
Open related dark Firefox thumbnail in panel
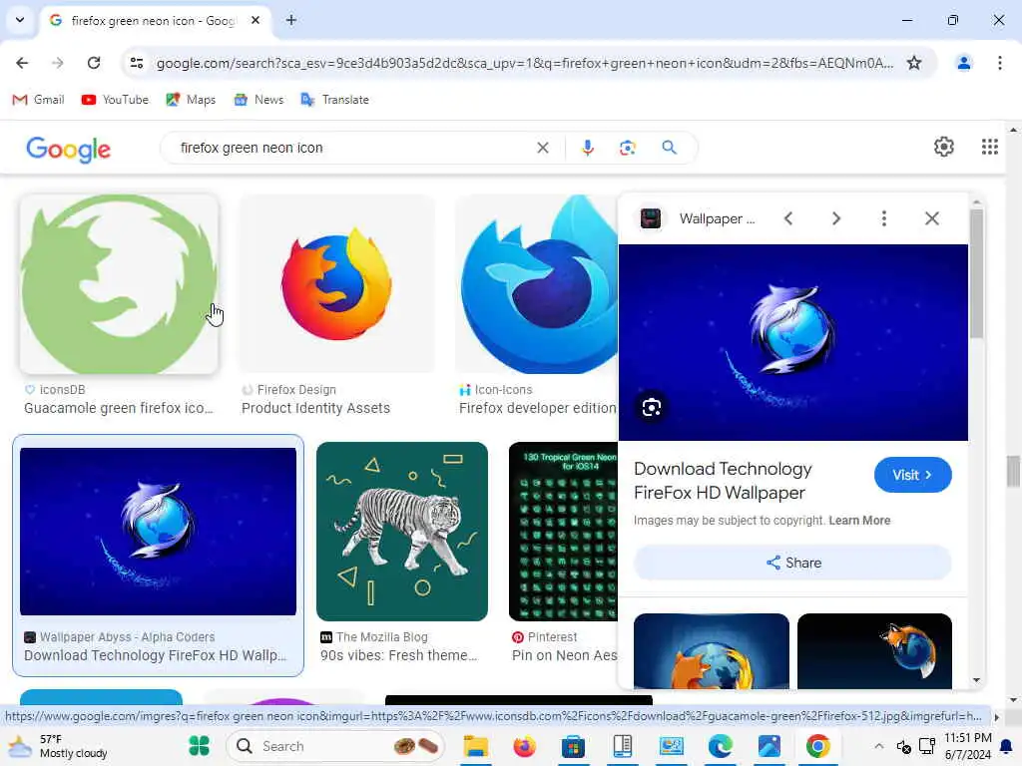pos(874,651)
